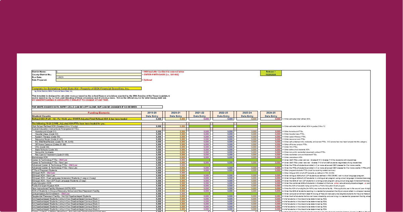This screenshot has height=212, width=403.
Task: Click the "Date Prepared:" label
Action: click(39, 80)
